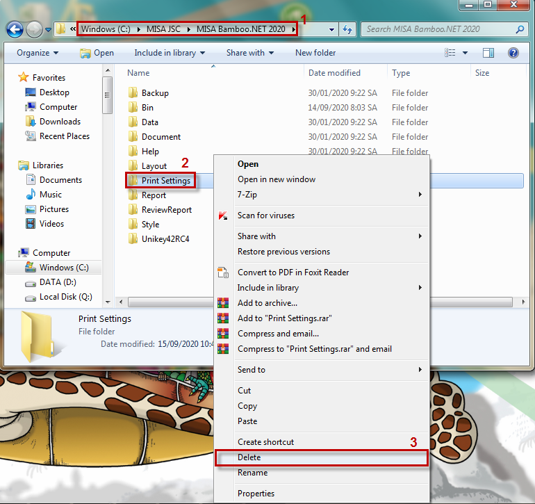This screenshot has width=535, height=504.
Task: Click Favorites in the navigation pane
Action: 49,78
